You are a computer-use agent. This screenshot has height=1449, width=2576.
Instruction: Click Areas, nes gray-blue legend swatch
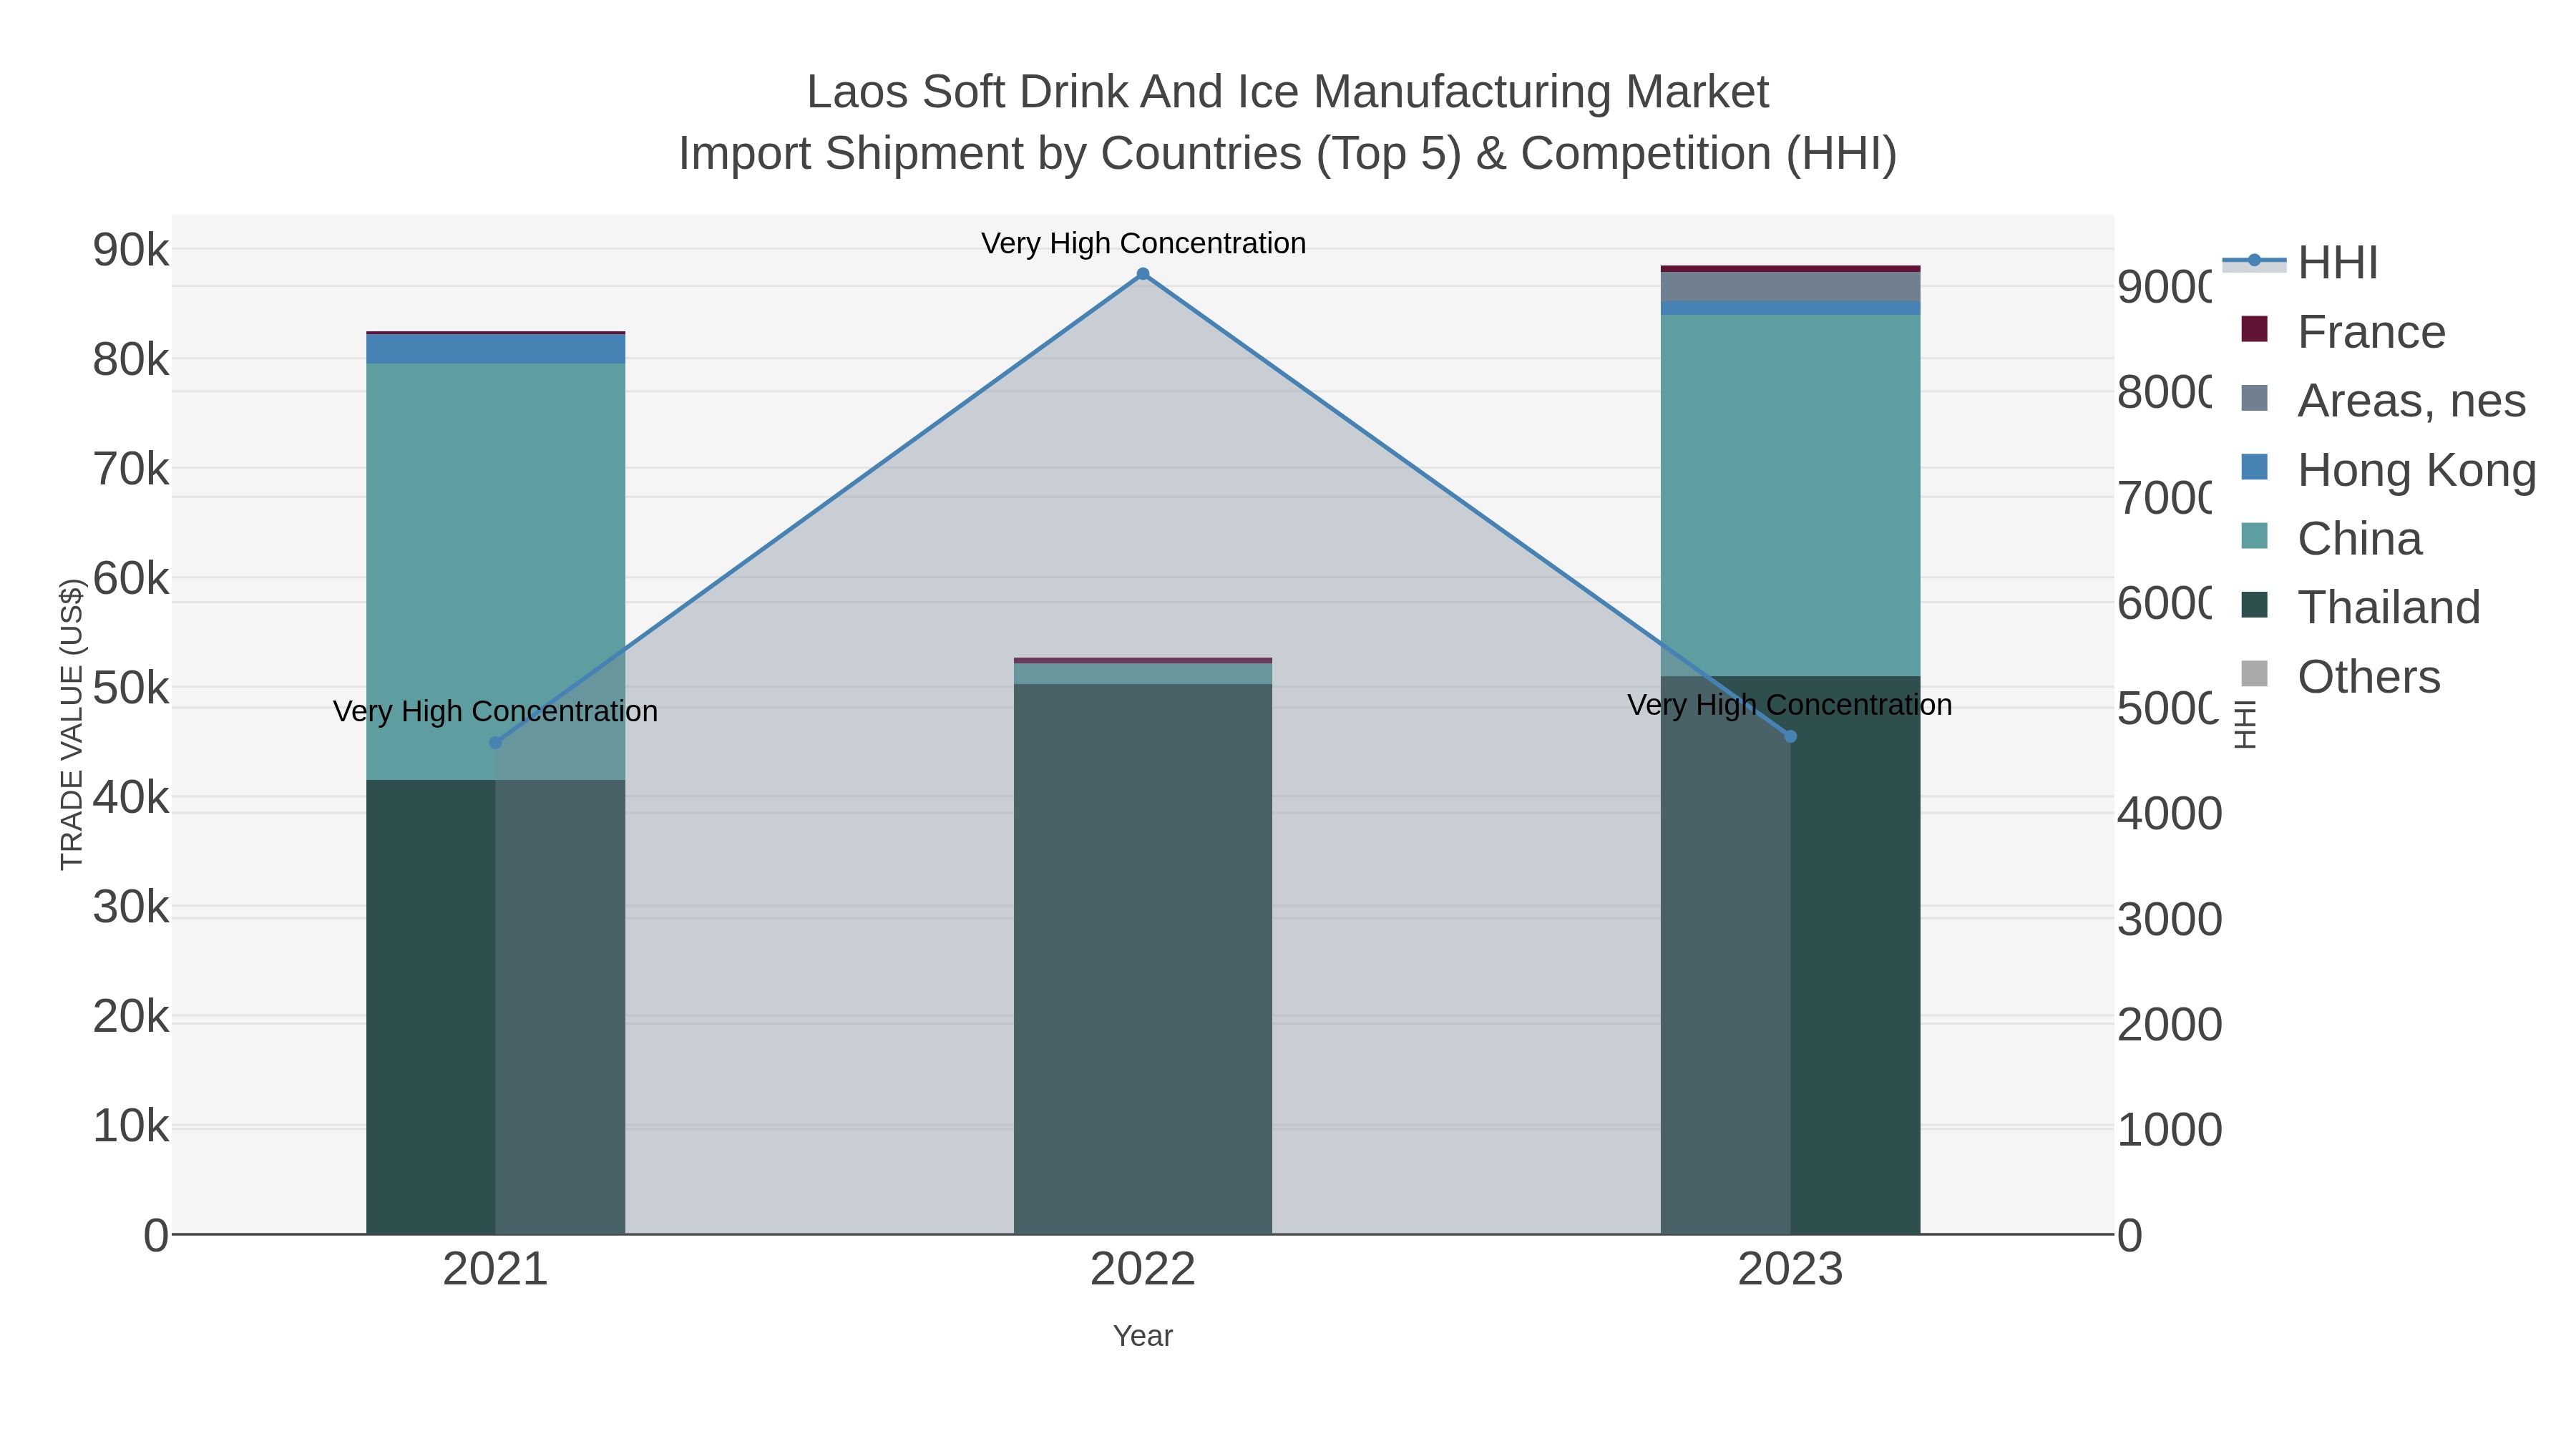pos(2254,398)
